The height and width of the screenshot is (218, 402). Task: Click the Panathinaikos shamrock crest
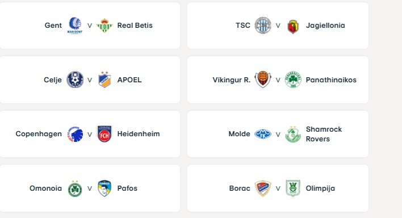293,79
